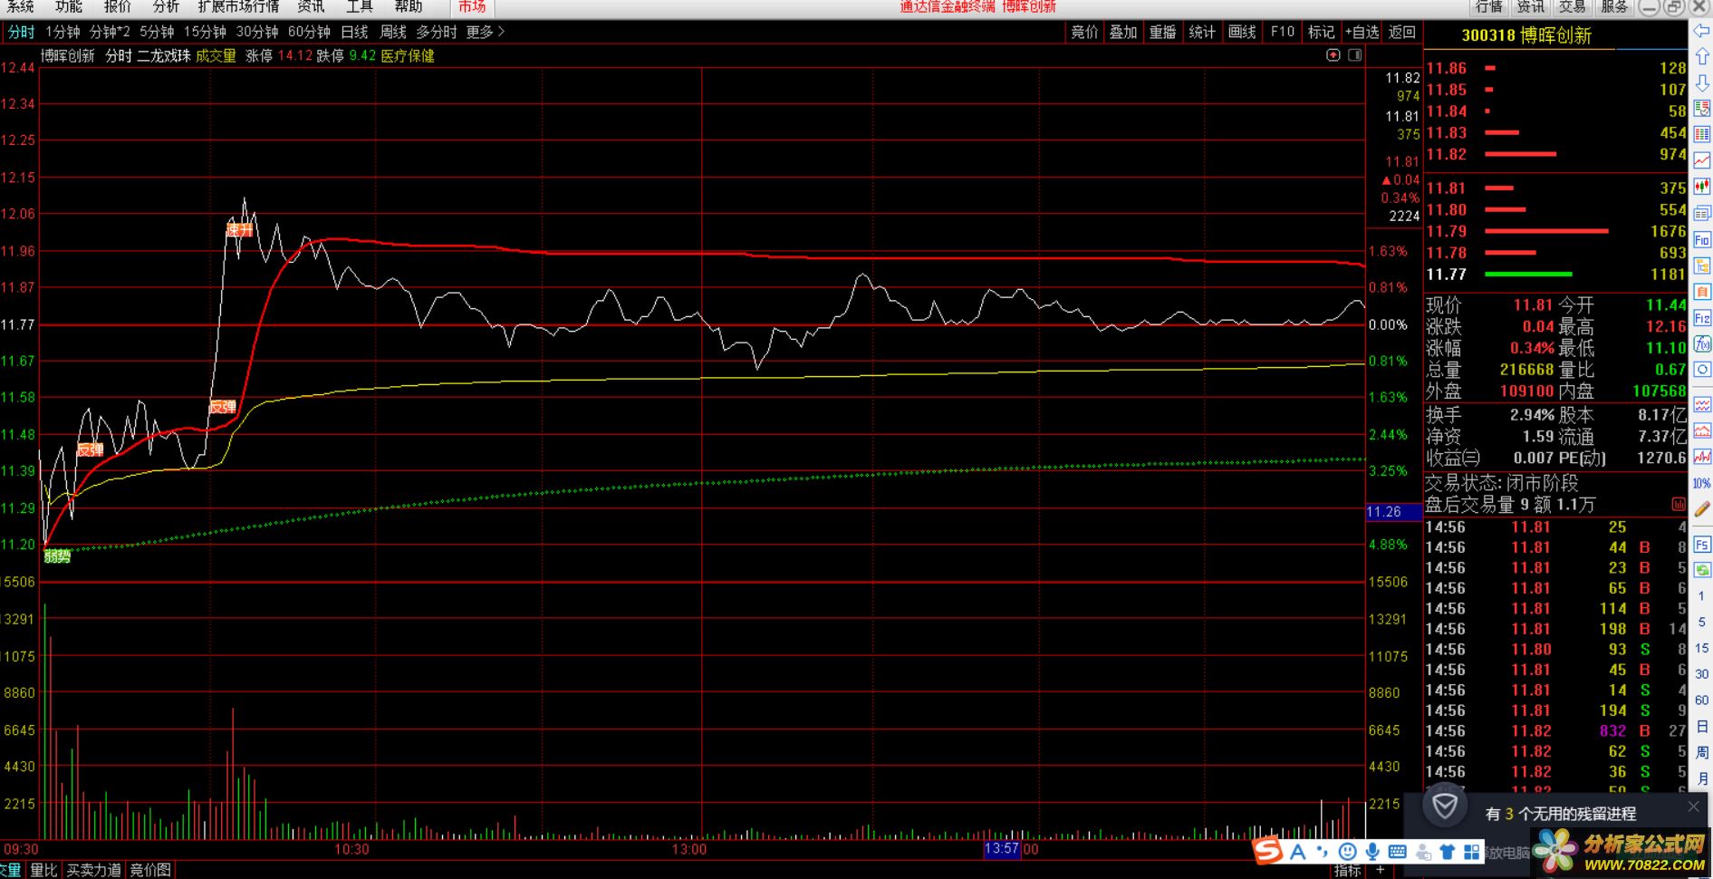Select the 30 minute period in right sidebar

point(1702,674)
